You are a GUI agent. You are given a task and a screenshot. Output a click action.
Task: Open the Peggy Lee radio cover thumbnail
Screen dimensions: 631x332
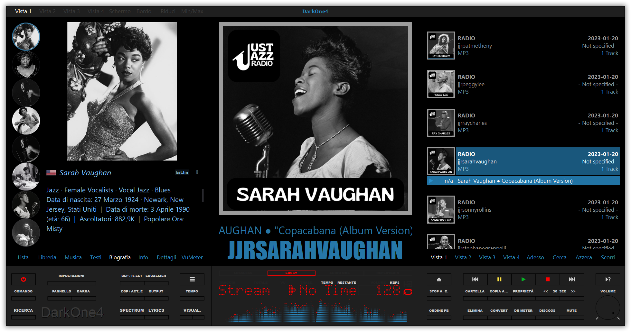[x=441, y=84]
